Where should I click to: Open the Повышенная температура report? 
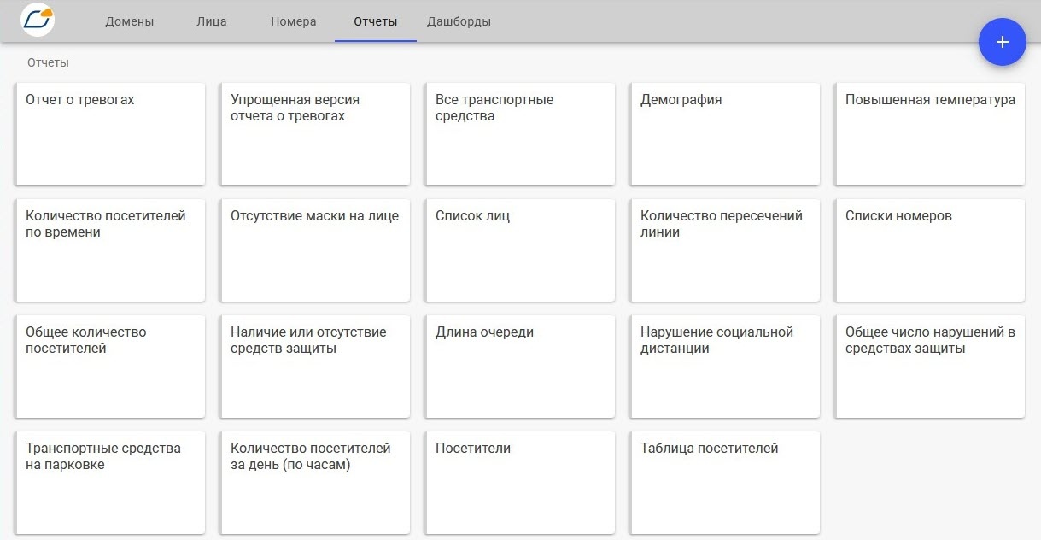(x=930, y=134)
